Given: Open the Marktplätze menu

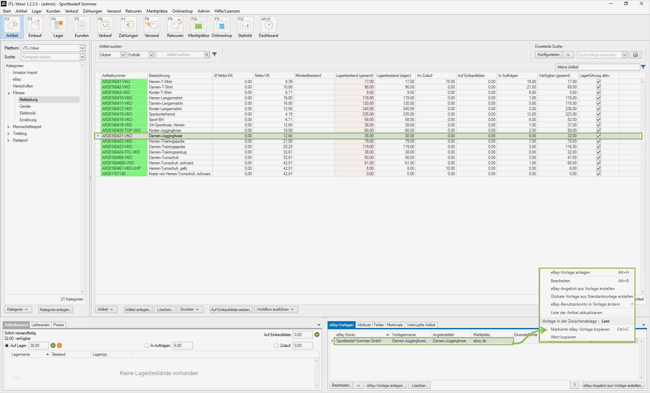Looking at the screenshot, I should (x=157, y=11).
